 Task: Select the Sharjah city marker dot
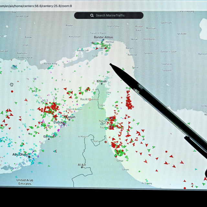click(x=69, y=120)
